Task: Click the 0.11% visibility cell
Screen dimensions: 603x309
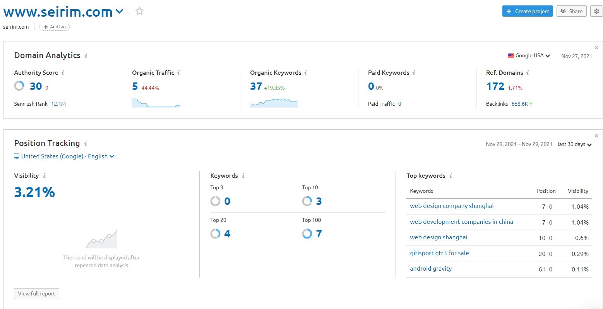Action: pos(580,270)
